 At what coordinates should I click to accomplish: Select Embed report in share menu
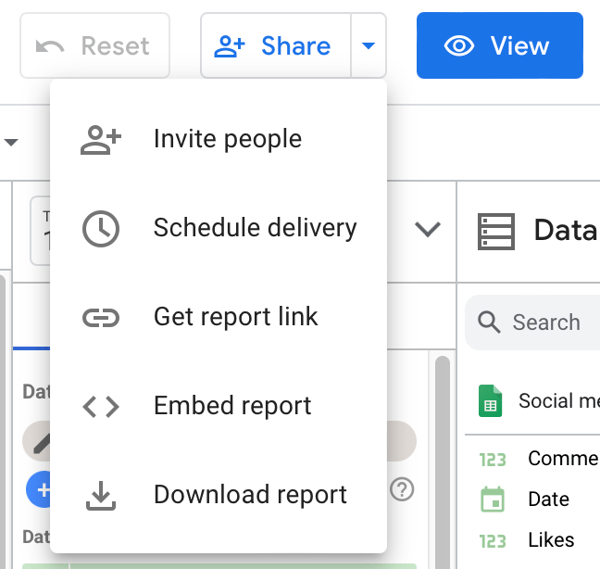232,407
